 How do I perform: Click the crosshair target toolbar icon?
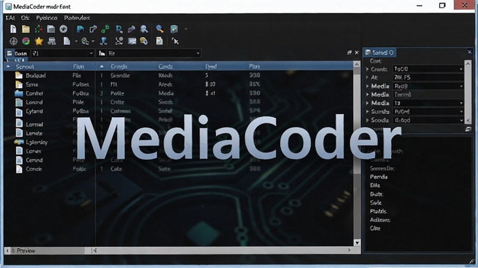(13, 41)
